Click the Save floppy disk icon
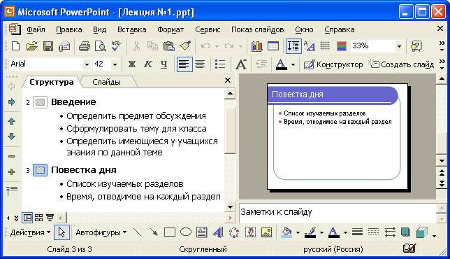The height and width of the screenshot is (259, 450). pos(48,46)
